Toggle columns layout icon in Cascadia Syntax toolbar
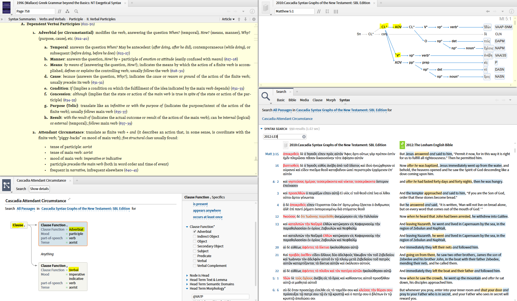 click(336, 11)
